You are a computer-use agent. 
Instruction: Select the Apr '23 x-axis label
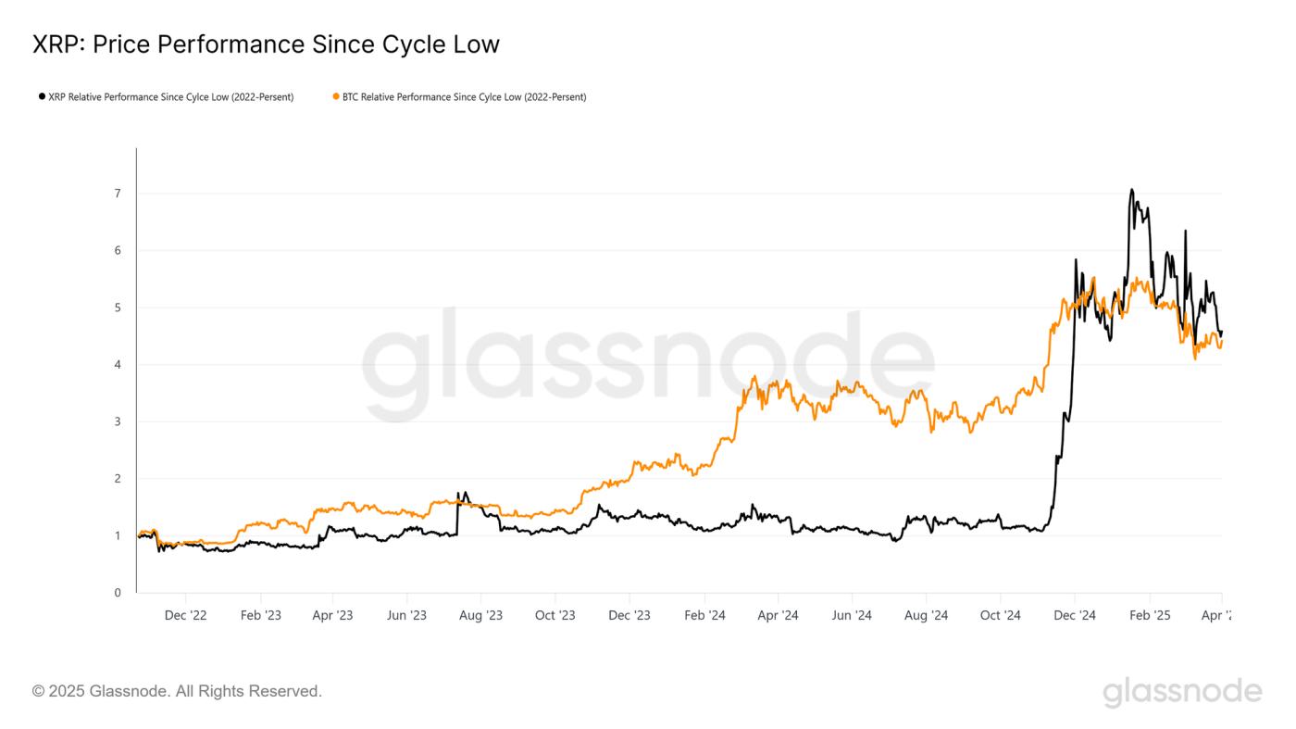point(333,615)
